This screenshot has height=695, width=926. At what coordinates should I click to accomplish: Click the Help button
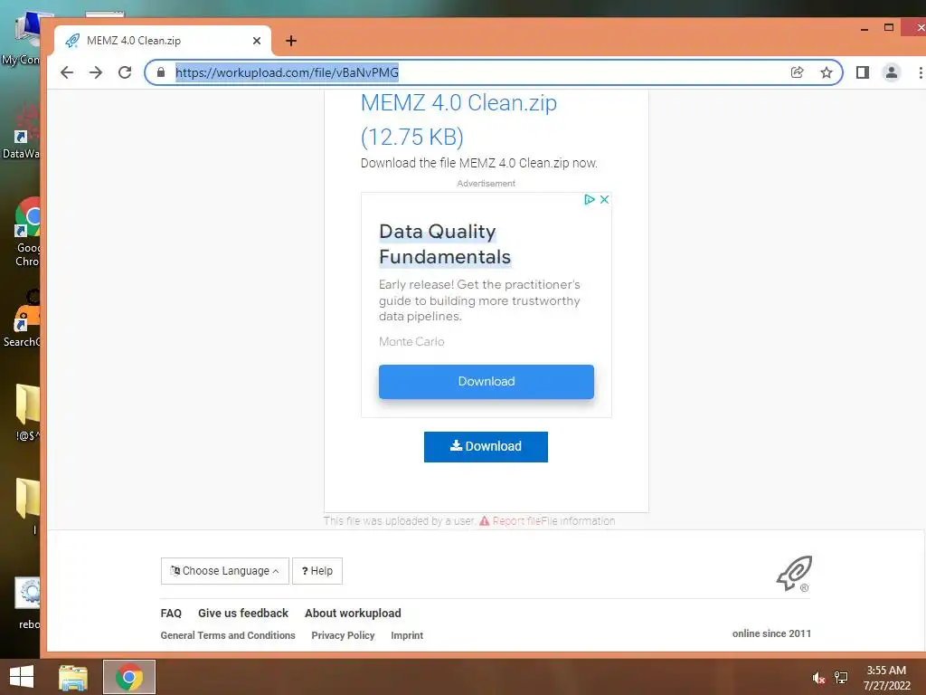pos(317,571)
